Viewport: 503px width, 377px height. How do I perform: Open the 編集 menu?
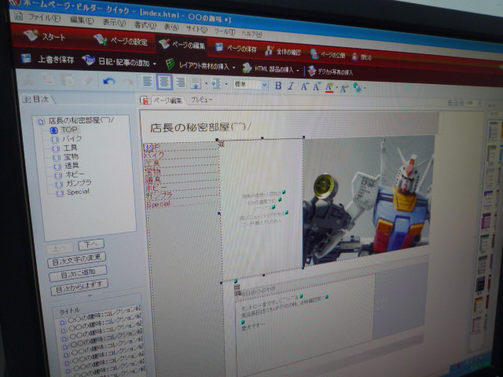pyautogui.click(x=82, y=20)
